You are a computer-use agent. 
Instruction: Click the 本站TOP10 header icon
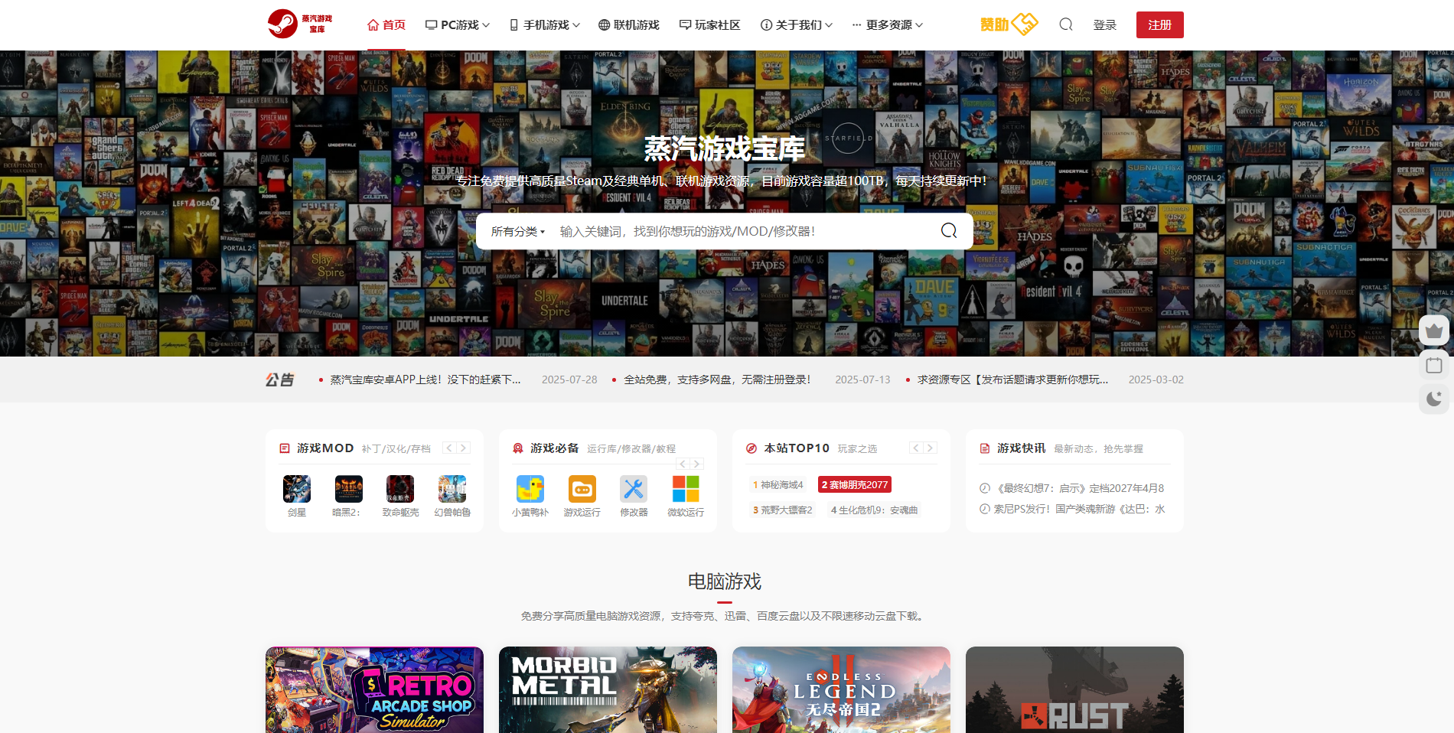point(751,448)
